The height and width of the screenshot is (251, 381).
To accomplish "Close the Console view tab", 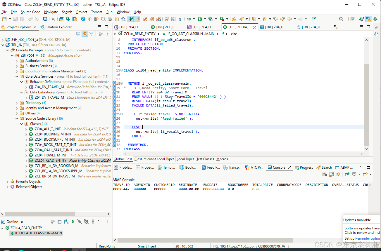I will [289, 168].
